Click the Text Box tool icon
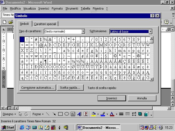Image resolution: width=175 pixels, height=131 pixels. pyautogui.click(x=73, y=114)
